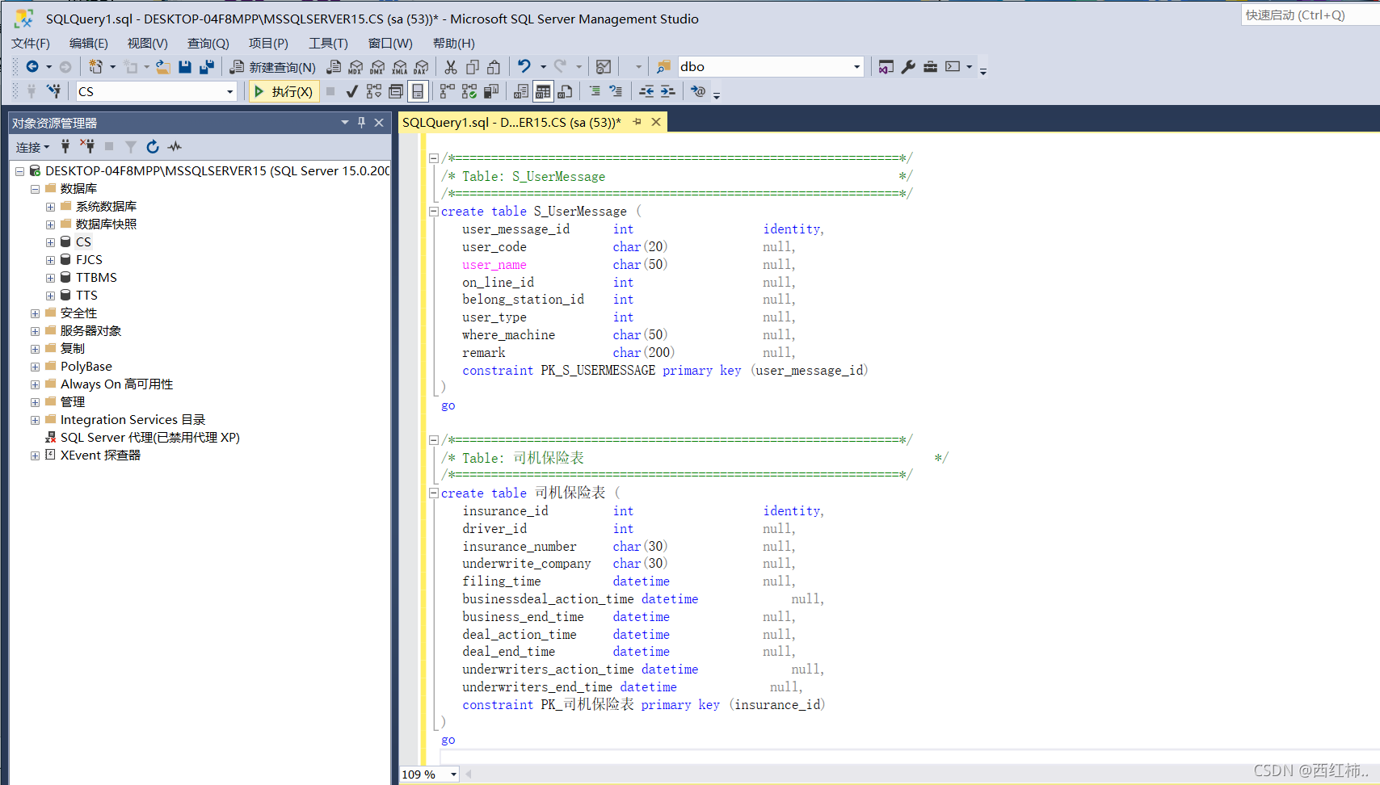Click the 执行(X) execute button
This screenshot has width=1380, height=785.
tap(284, 91)
